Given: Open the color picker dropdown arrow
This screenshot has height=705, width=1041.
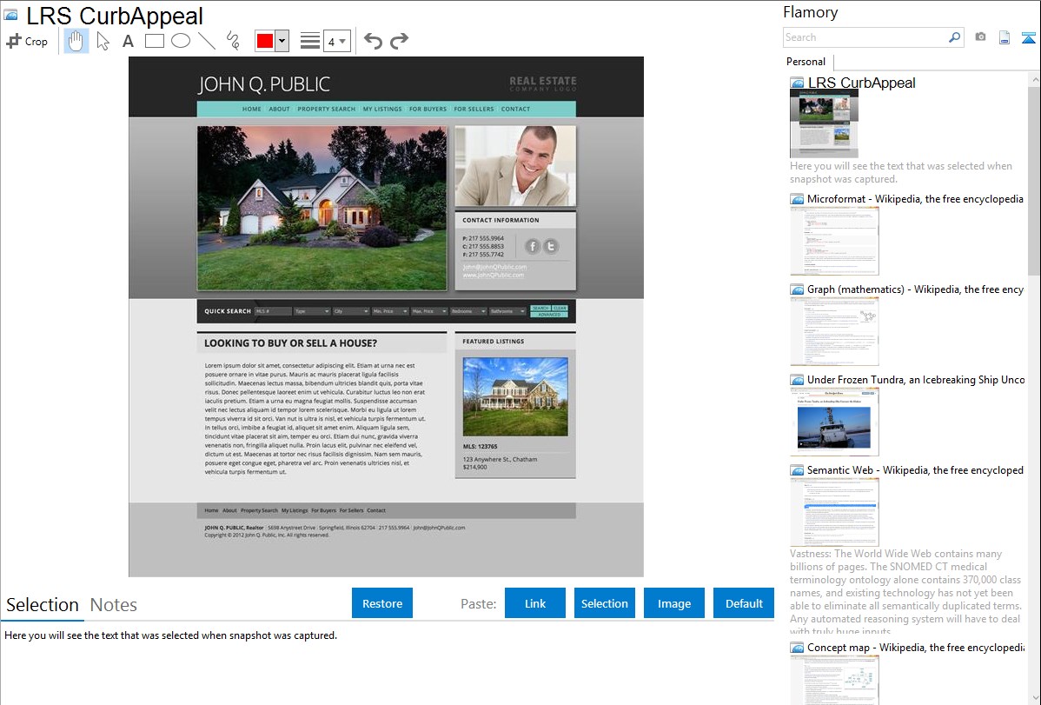Looking at the screenshot, I should coord(282,41).
